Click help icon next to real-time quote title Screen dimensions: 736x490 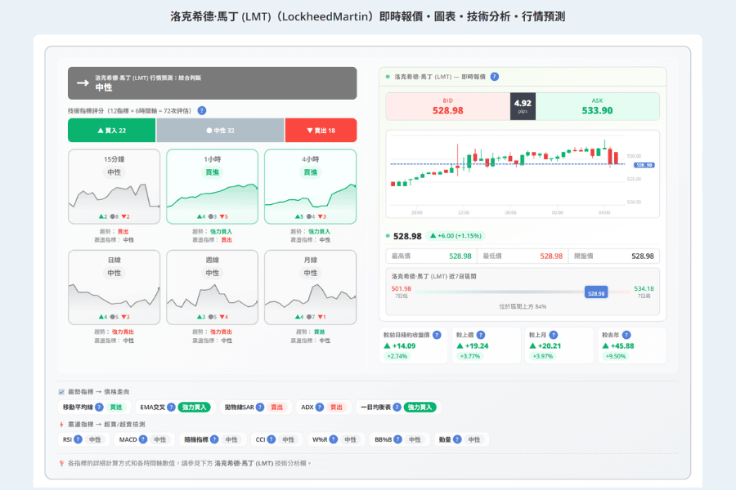pyautogui.click(x=494, y=77)
